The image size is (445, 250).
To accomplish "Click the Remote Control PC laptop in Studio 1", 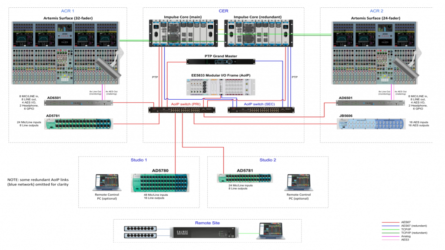I will 107,182.
